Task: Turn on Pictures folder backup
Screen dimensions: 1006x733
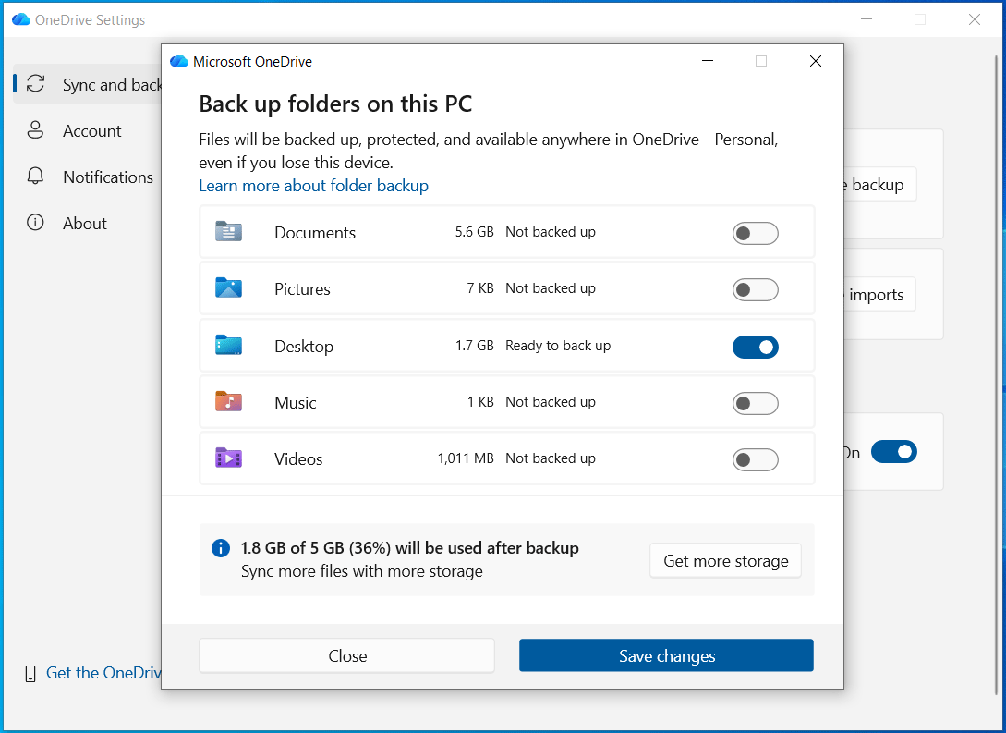Action: [x=755, y=290]
